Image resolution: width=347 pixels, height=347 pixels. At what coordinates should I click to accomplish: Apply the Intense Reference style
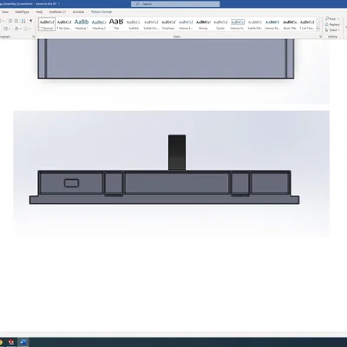[272, 24]
